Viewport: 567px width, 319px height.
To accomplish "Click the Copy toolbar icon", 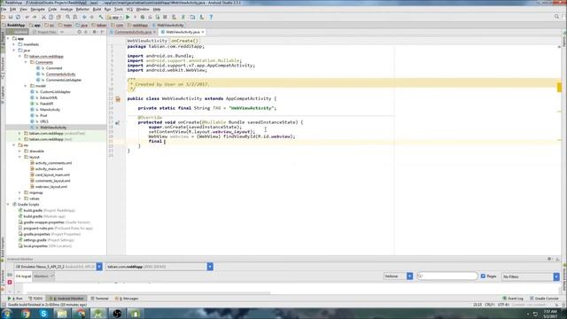I will [51, 17].
